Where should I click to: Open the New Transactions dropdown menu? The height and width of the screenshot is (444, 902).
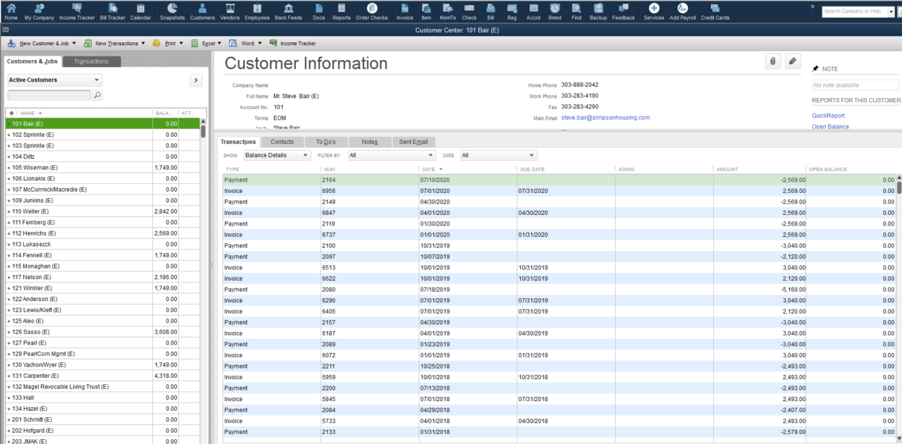[116, 44]
